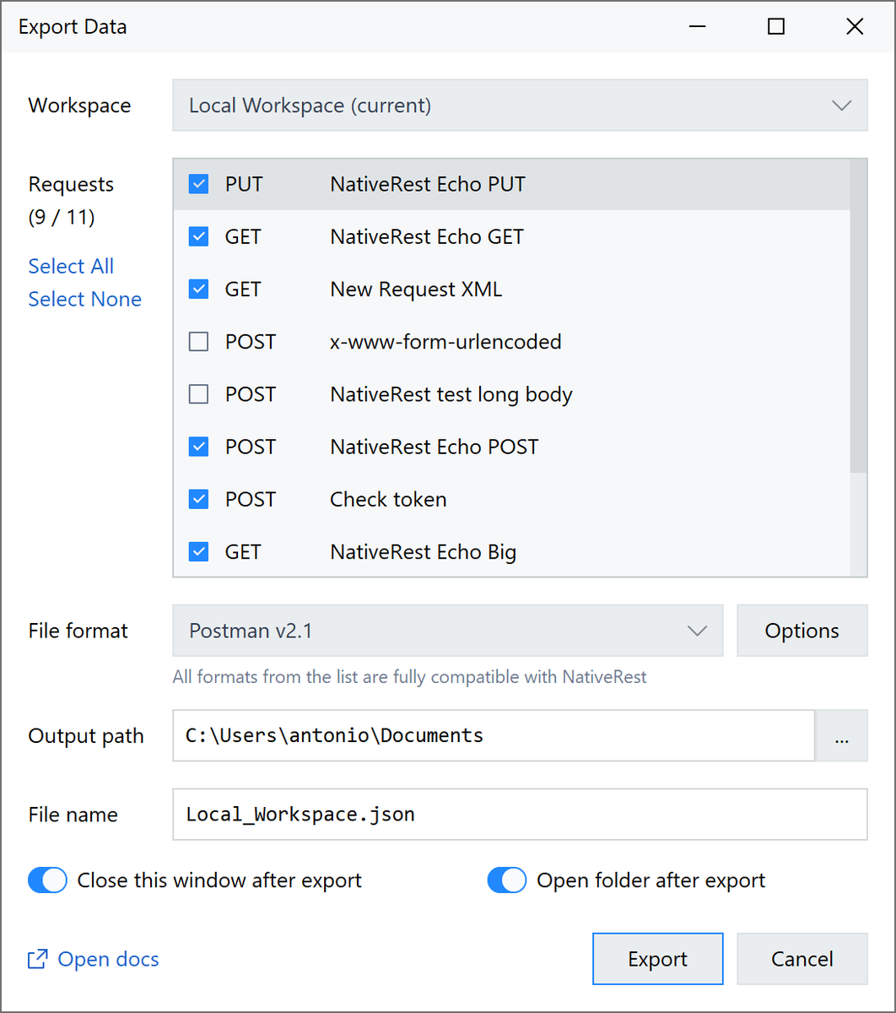This screenshot has width=896, height=1013.
Task: Click the Export button
Action: pyautogui.click(x=658, y=959)
